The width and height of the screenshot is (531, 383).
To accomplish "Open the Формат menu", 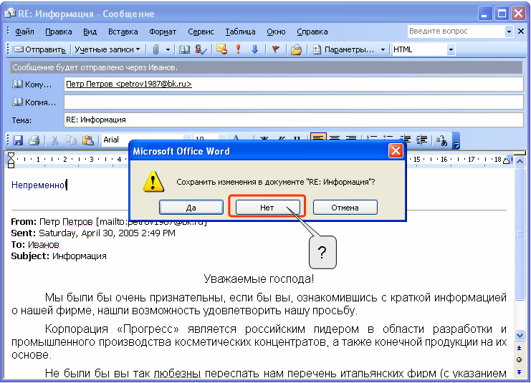I will coord(163,31).
